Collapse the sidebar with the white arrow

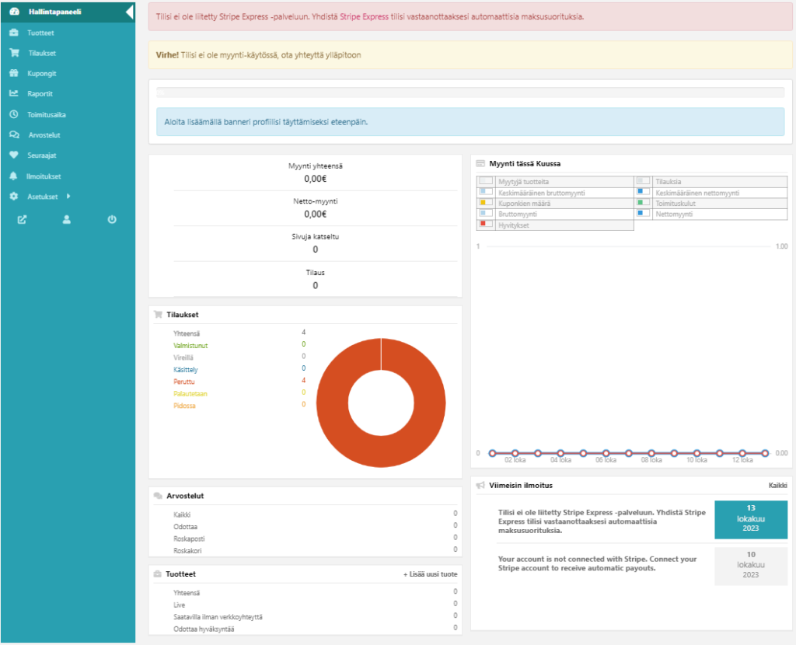click(x=129, y=12)
